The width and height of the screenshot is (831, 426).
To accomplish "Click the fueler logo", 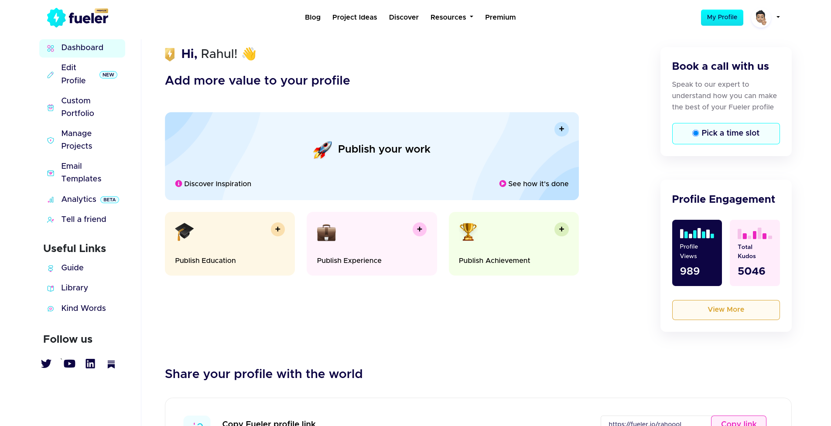I will click(x=78, y=17).
